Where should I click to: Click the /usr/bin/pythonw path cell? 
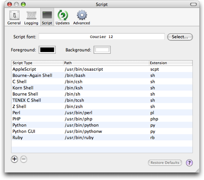point(83,132)
